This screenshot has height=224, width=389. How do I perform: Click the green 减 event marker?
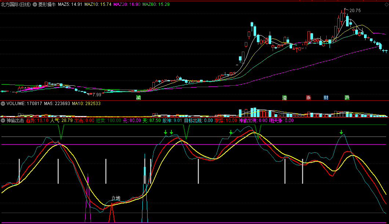138,98
